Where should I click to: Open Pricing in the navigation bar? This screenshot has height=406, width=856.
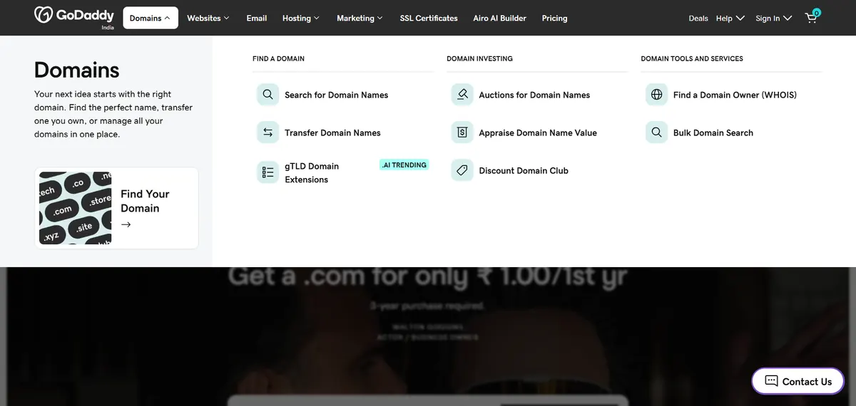pos(555,18)
